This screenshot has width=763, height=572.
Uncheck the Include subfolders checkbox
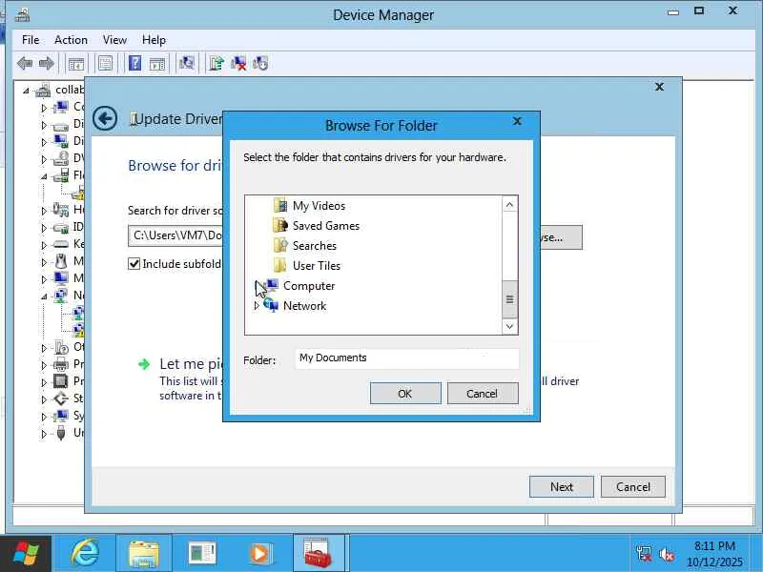[x=134, y=264]
